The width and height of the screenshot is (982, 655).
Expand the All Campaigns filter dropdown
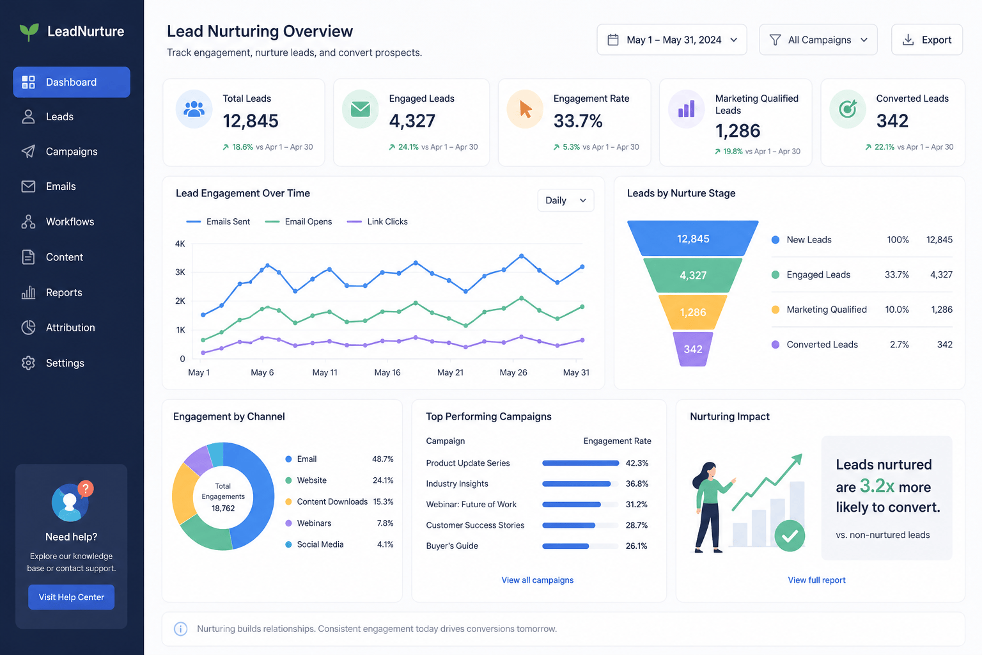[x=818, y=40]
